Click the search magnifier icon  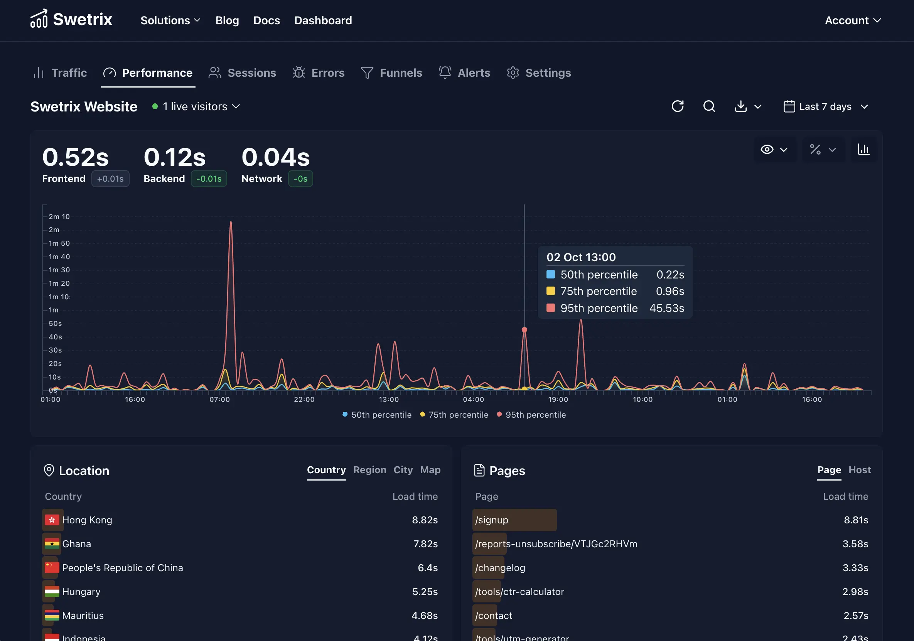tap(709, 106)
